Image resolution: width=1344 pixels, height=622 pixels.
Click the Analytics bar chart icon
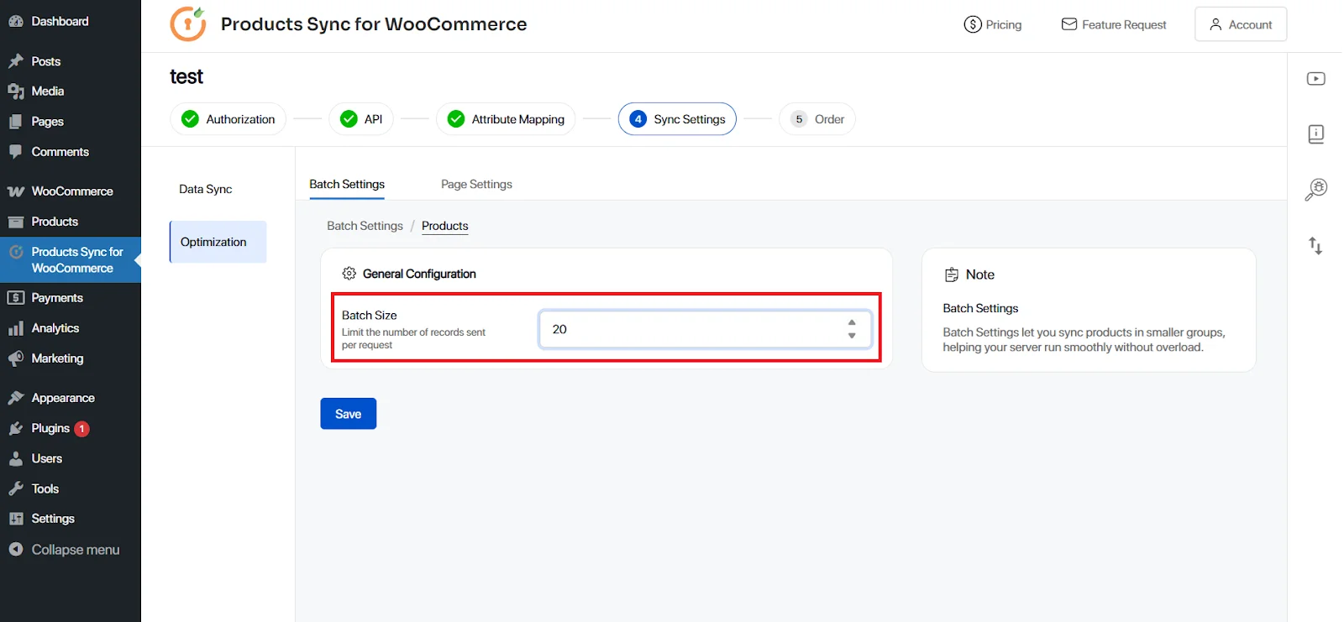click(15, 328)
